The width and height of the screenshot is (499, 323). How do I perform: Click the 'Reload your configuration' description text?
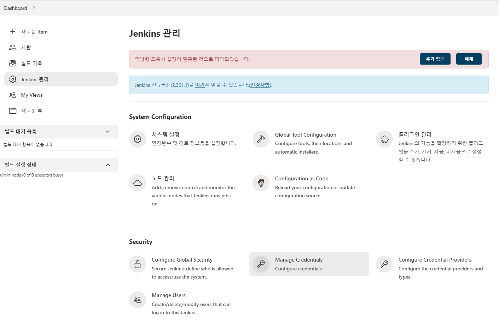(315, 192)
